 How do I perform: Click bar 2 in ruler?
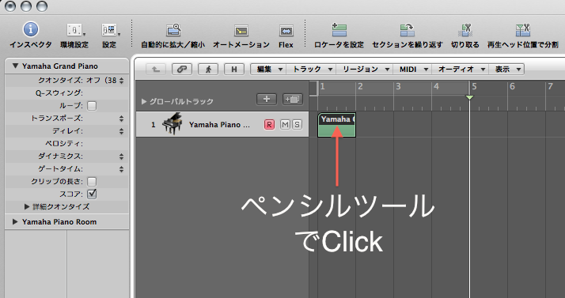[360, 86]
